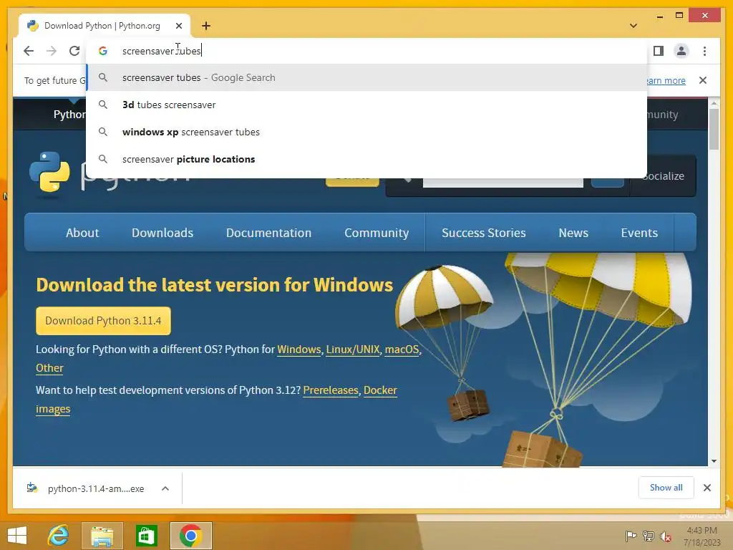Click the Socialize button

point(663,176)
